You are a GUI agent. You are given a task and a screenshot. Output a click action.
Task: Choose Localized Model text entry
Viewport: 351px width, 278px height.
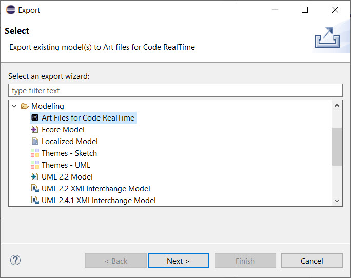click(x=70, y=142)
